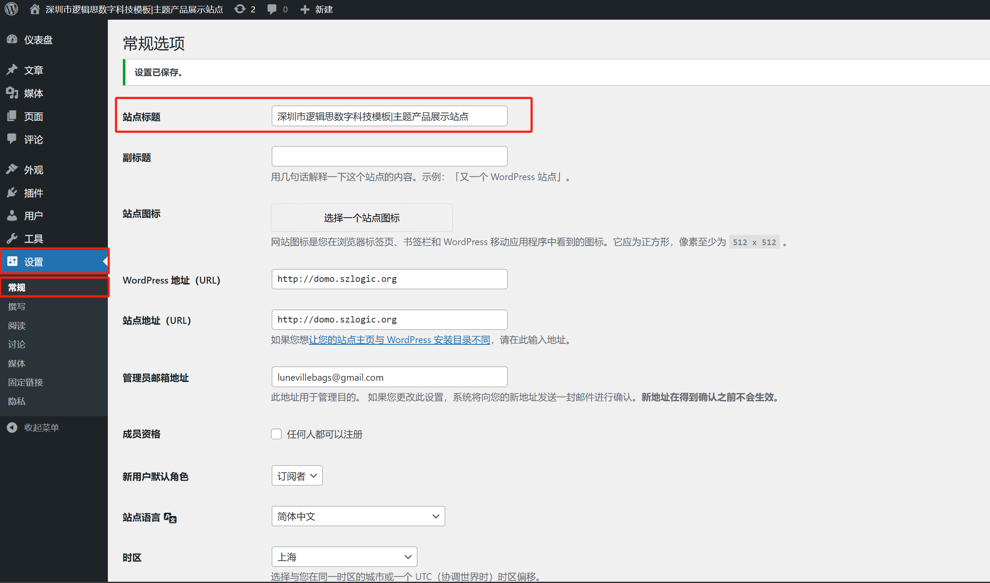Select the 固定链接 settings submenu
This screenshot has height=583, width=990.
click(26, 382)
